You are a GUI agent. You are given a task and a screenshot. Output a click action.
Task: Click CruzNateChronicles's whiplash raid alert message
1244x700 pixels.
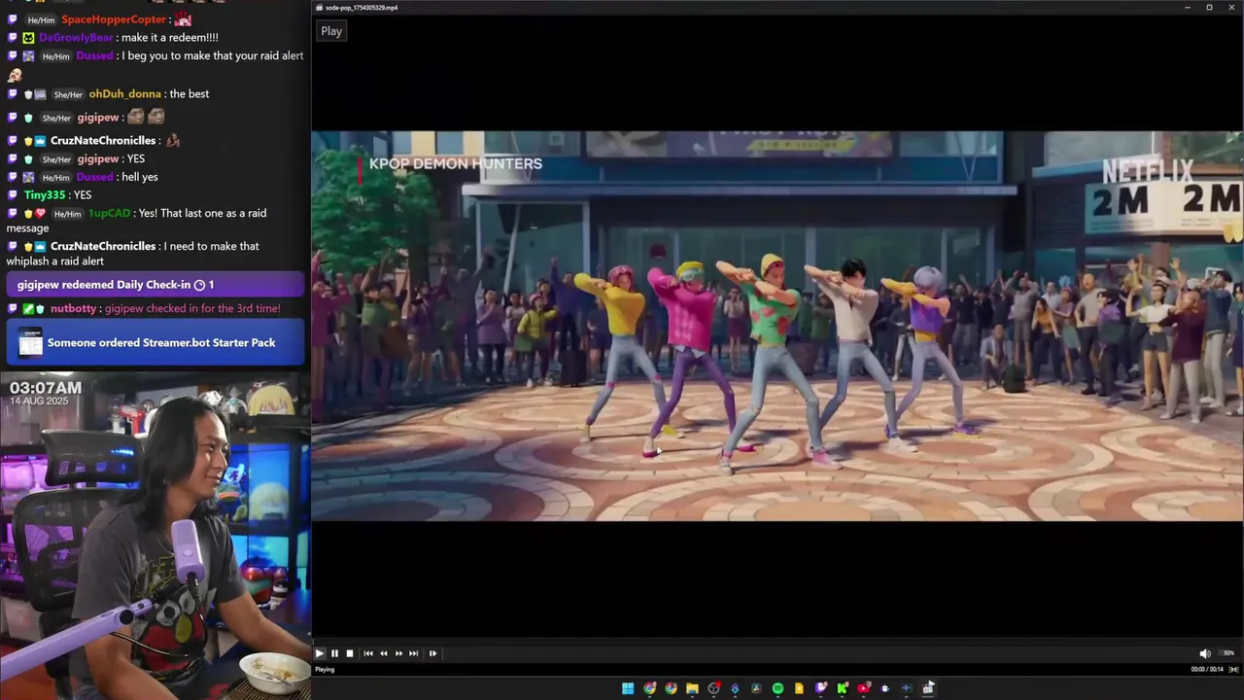(133, 254)
